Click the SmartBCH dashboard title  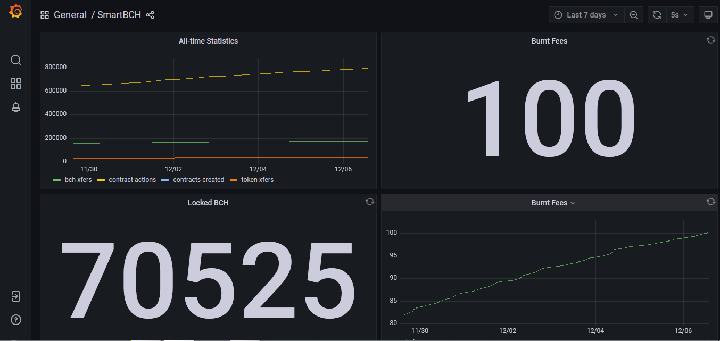[119, 15]
